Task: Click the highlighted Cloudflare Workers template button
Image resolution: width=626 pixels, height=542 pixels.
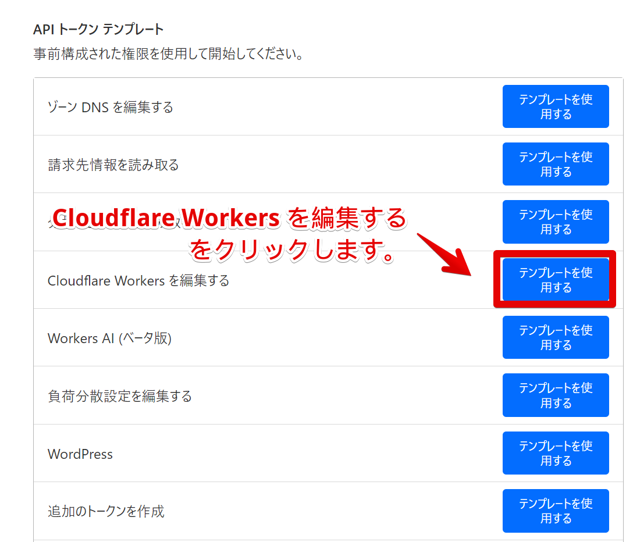Action: click(555, 280)
